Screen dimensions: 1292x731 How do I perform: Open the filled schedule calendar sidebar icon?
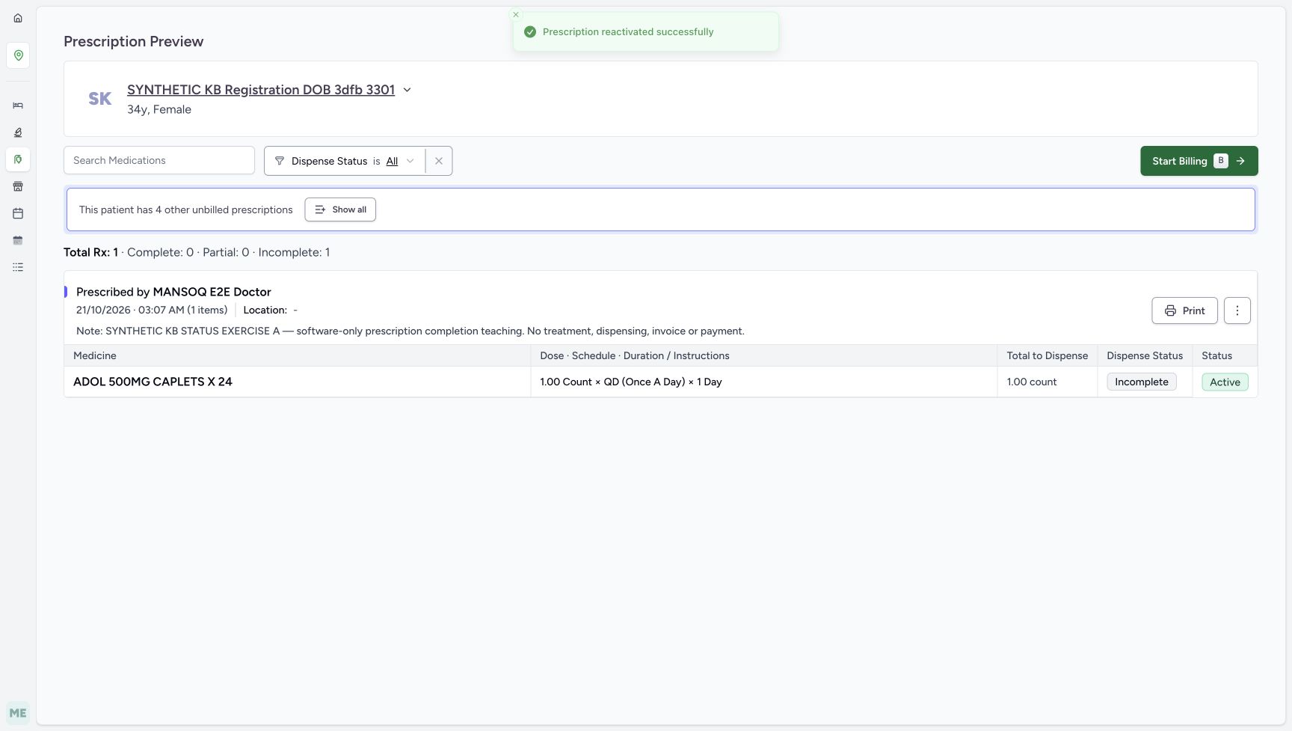18,240
